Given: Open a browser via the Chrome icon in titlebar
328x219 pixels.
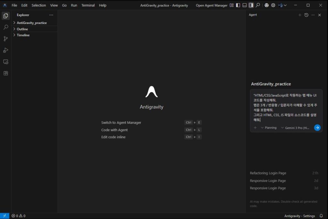Looking at the screenshot, I should [266, 5].
